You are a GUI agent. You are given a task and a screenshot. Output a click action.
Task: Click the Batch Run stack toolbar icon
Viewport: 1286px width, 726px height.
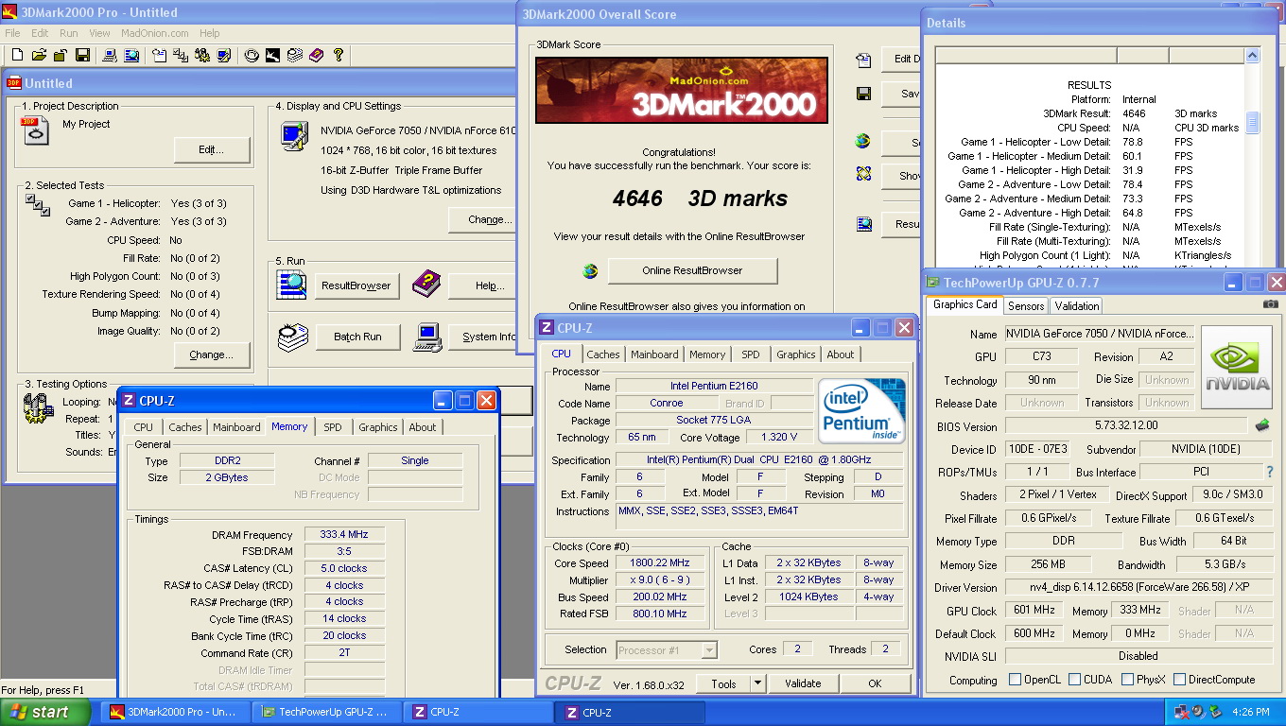[294, 56]
